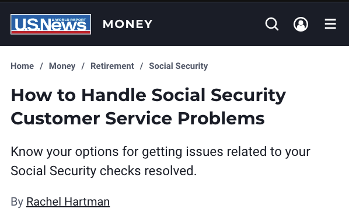349x212 pixels.
Task: Go to Social Security breadcrumb
Action: [x=178, y=66]
